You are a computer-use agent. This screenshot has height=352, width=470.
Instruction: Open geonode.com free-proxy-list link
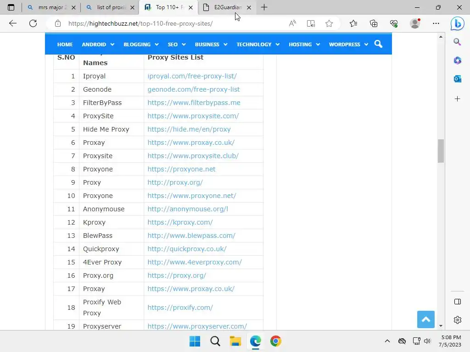point(194,89)
